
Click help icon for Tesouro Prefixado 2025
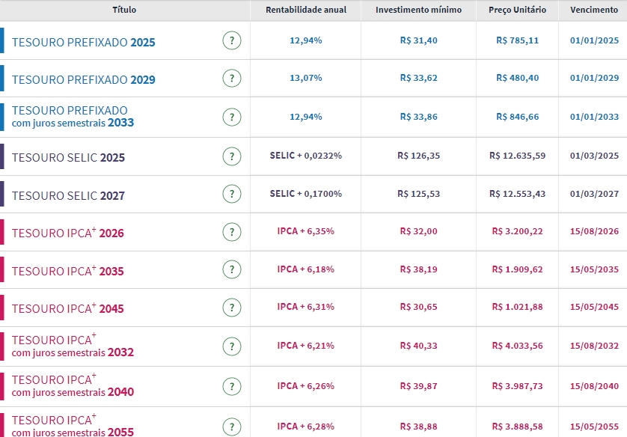tap(232, 40)
